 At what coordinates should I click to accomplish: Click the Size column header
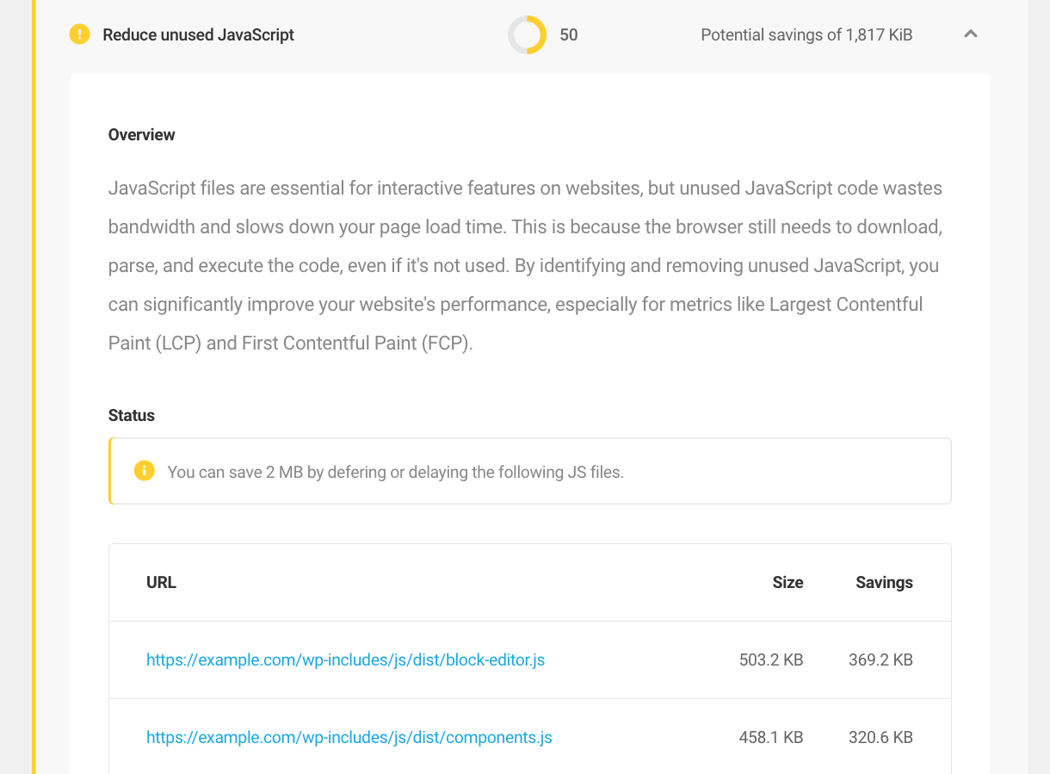(787, 583)
